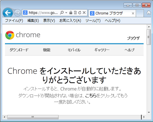This screenshot has width=153, height=122.
Task: Click the Google favicon in address bar
Action: (x=25, y=12)
